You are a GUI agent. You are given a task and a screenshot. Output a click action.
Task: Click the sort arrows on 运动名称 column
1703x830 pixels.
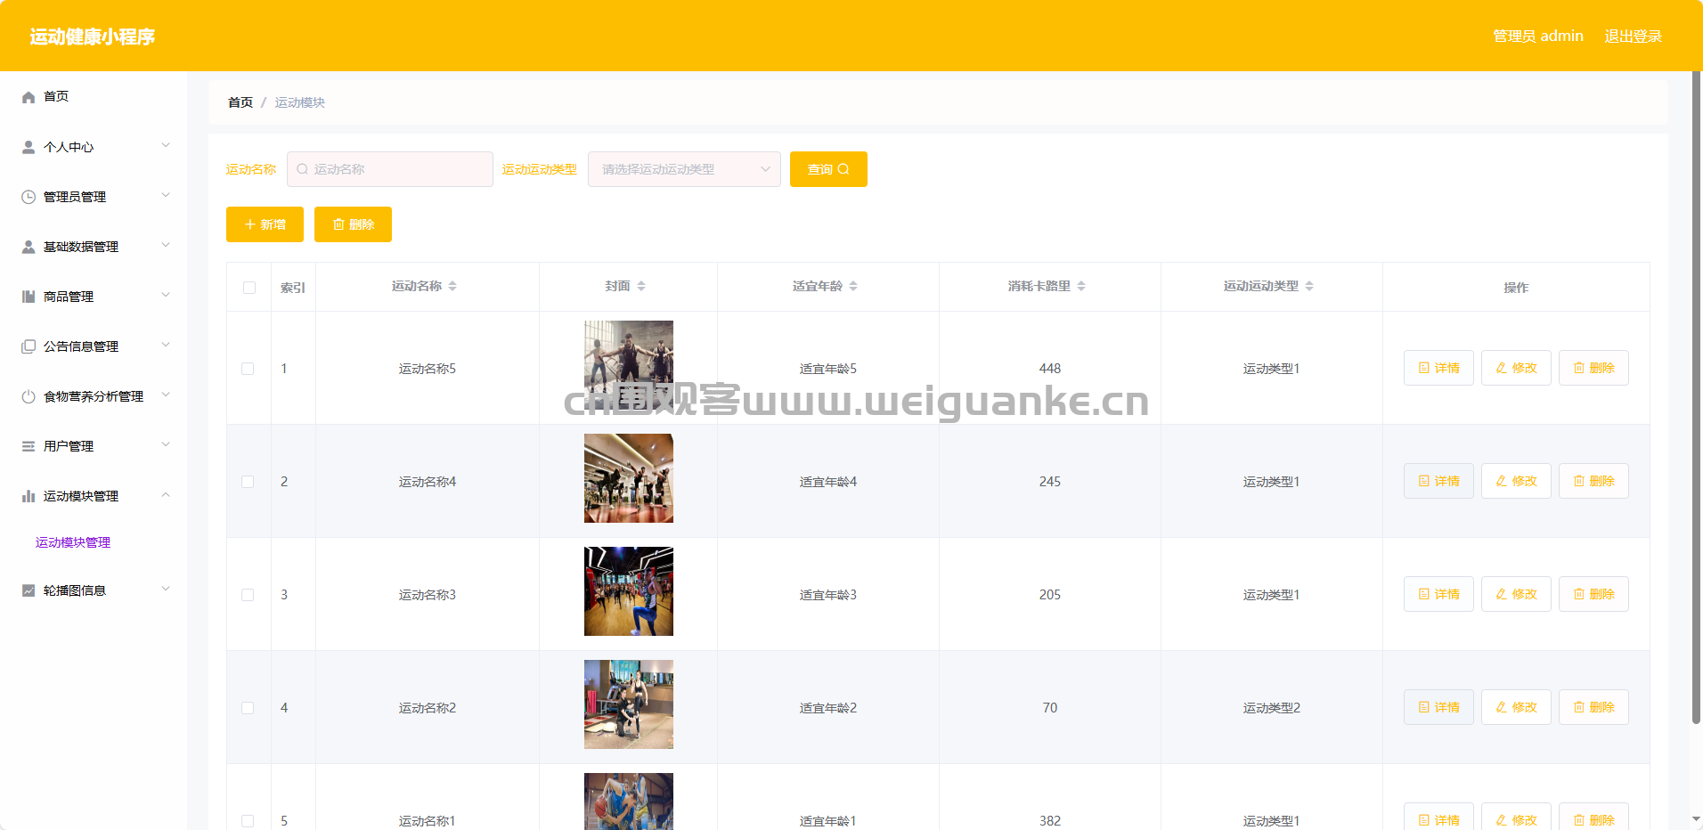(x=452, y=286)
